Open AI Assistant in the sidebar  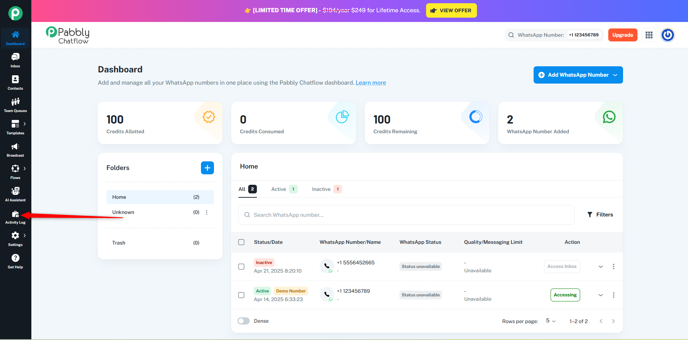tap(15, 194)
